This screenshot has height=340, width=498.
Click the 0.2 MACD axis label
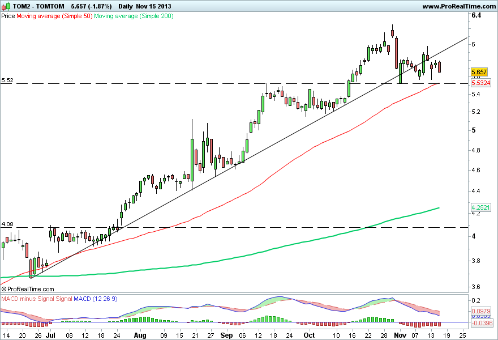[x=476, y=300]
